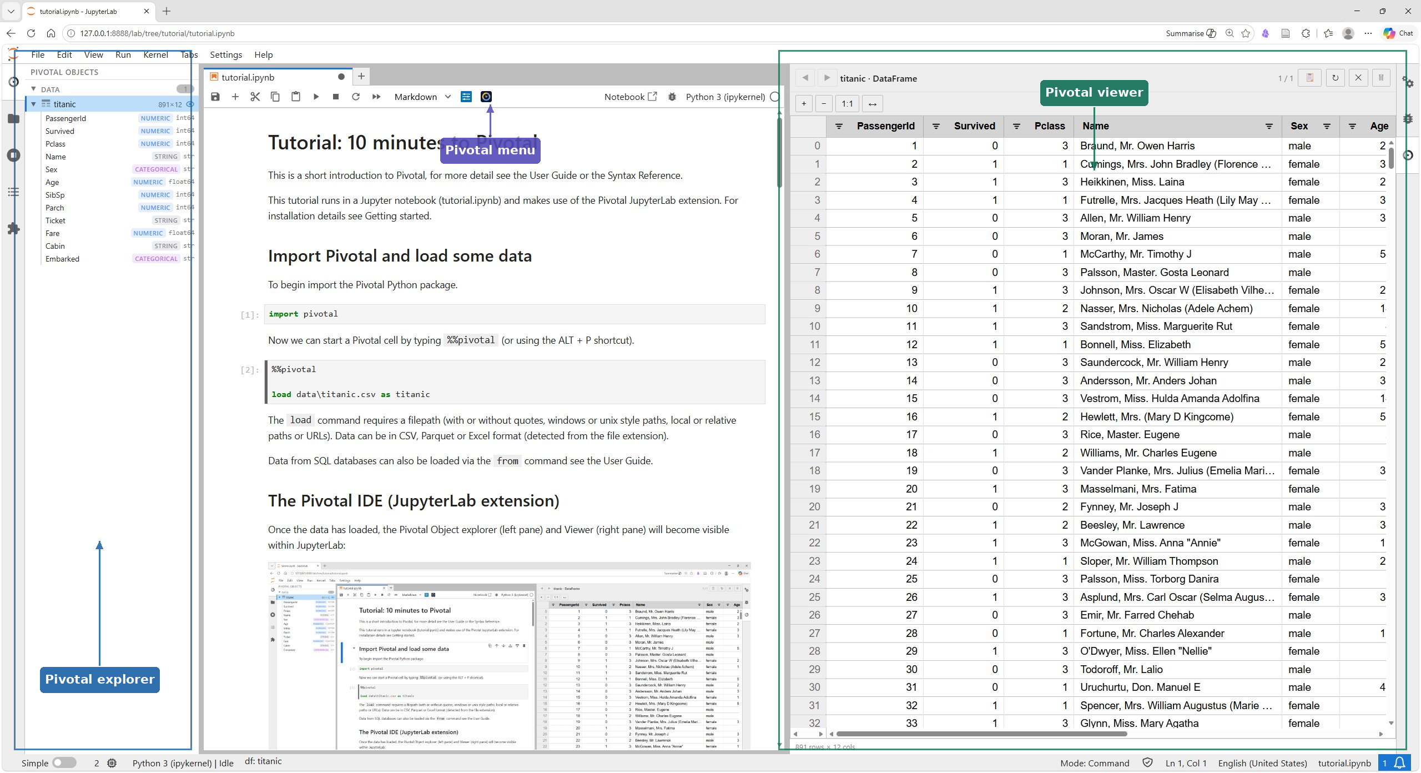Copy viewer data with clipboard button

coord(1310,78)
